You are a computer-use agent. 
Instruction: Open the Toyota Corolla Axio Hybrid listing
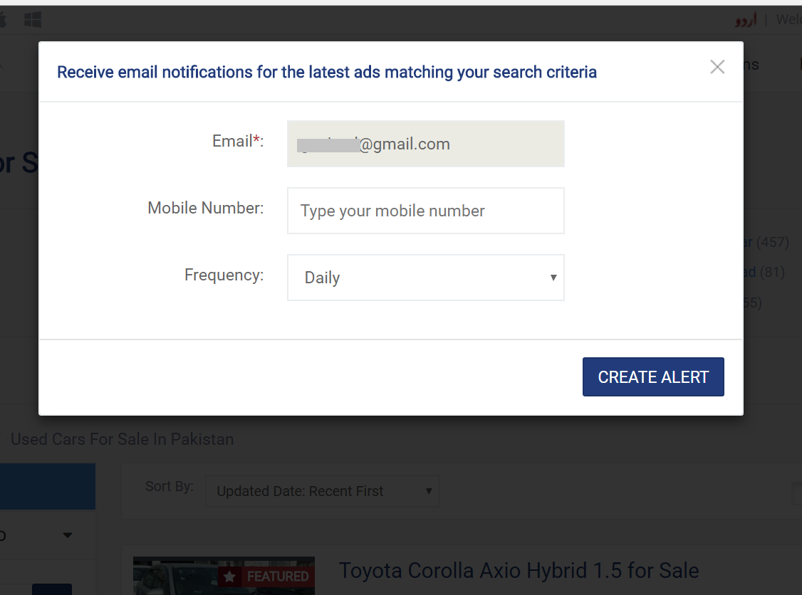click(x=519, y=570)
